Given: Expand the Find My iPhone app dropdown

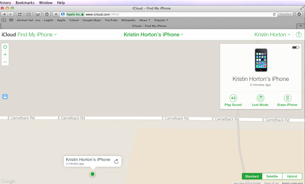Looking at the screenshot, I should tap(37, 35).
